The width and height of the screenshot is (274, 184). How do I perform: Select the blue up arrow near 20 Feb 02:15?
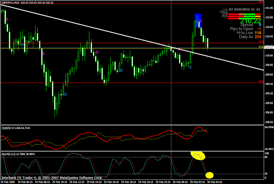click(x=190, y=67)
